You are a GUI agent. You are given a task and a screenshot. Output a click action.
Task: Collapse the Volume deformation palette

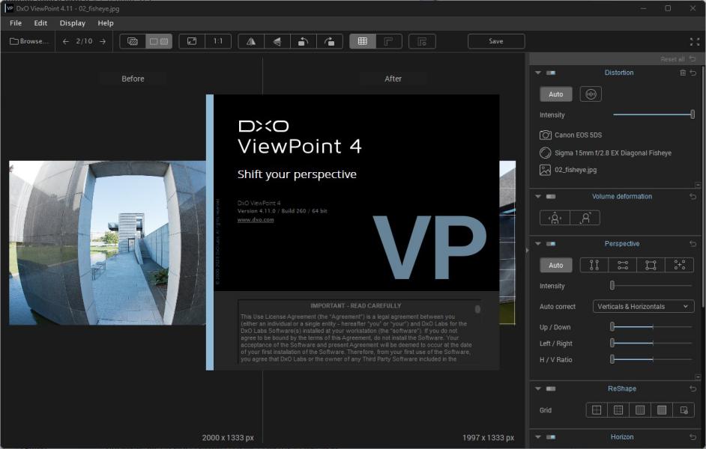pos(538,196)
